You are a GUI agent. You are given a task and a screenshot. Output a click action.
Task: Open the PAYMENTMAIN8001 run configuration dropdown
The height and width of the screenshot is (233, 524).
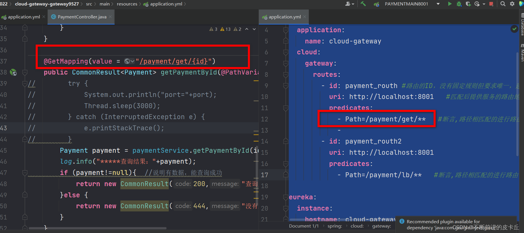click(438, 4)
